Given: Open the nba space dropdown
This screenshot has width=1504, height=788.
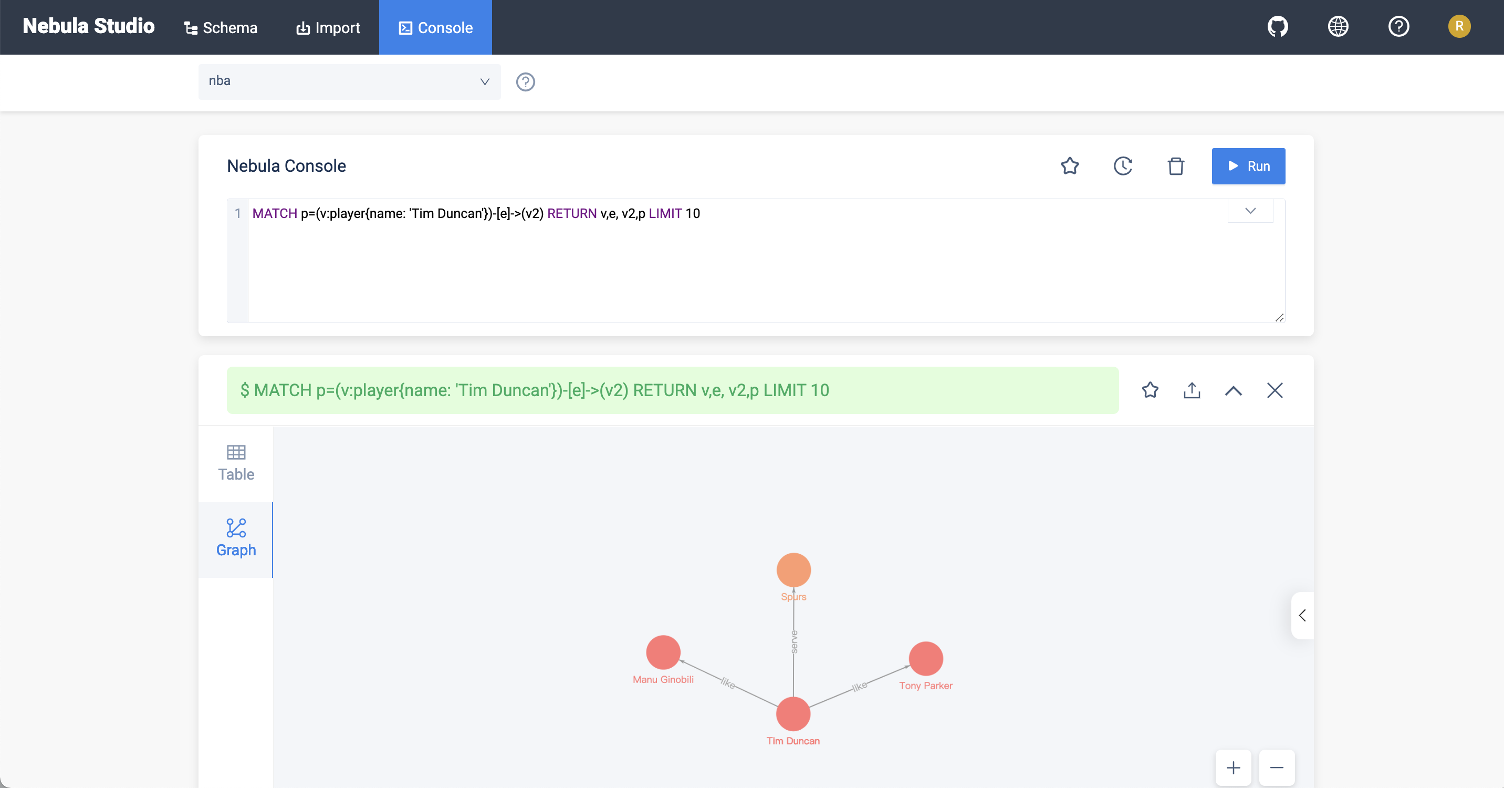Looking at the screenshot, I should coord(349,82).
